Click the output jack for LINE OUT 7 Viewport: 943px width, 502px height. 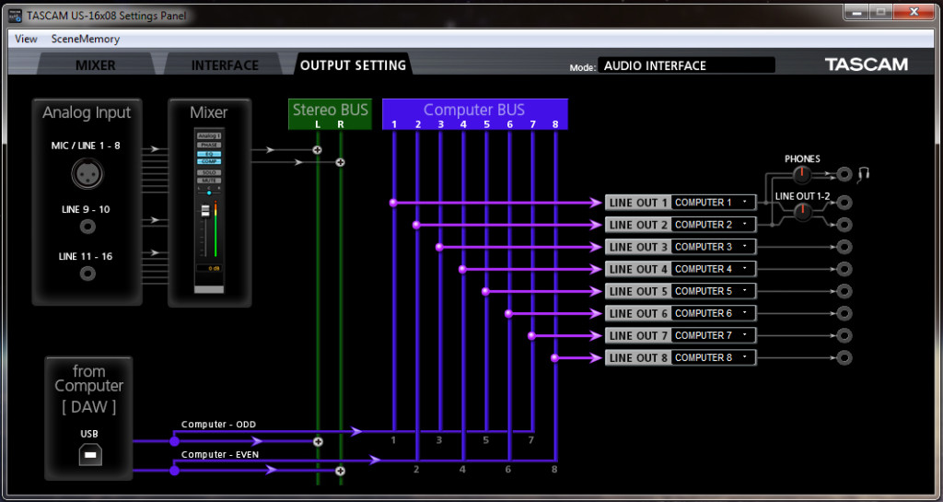point(844,336)
